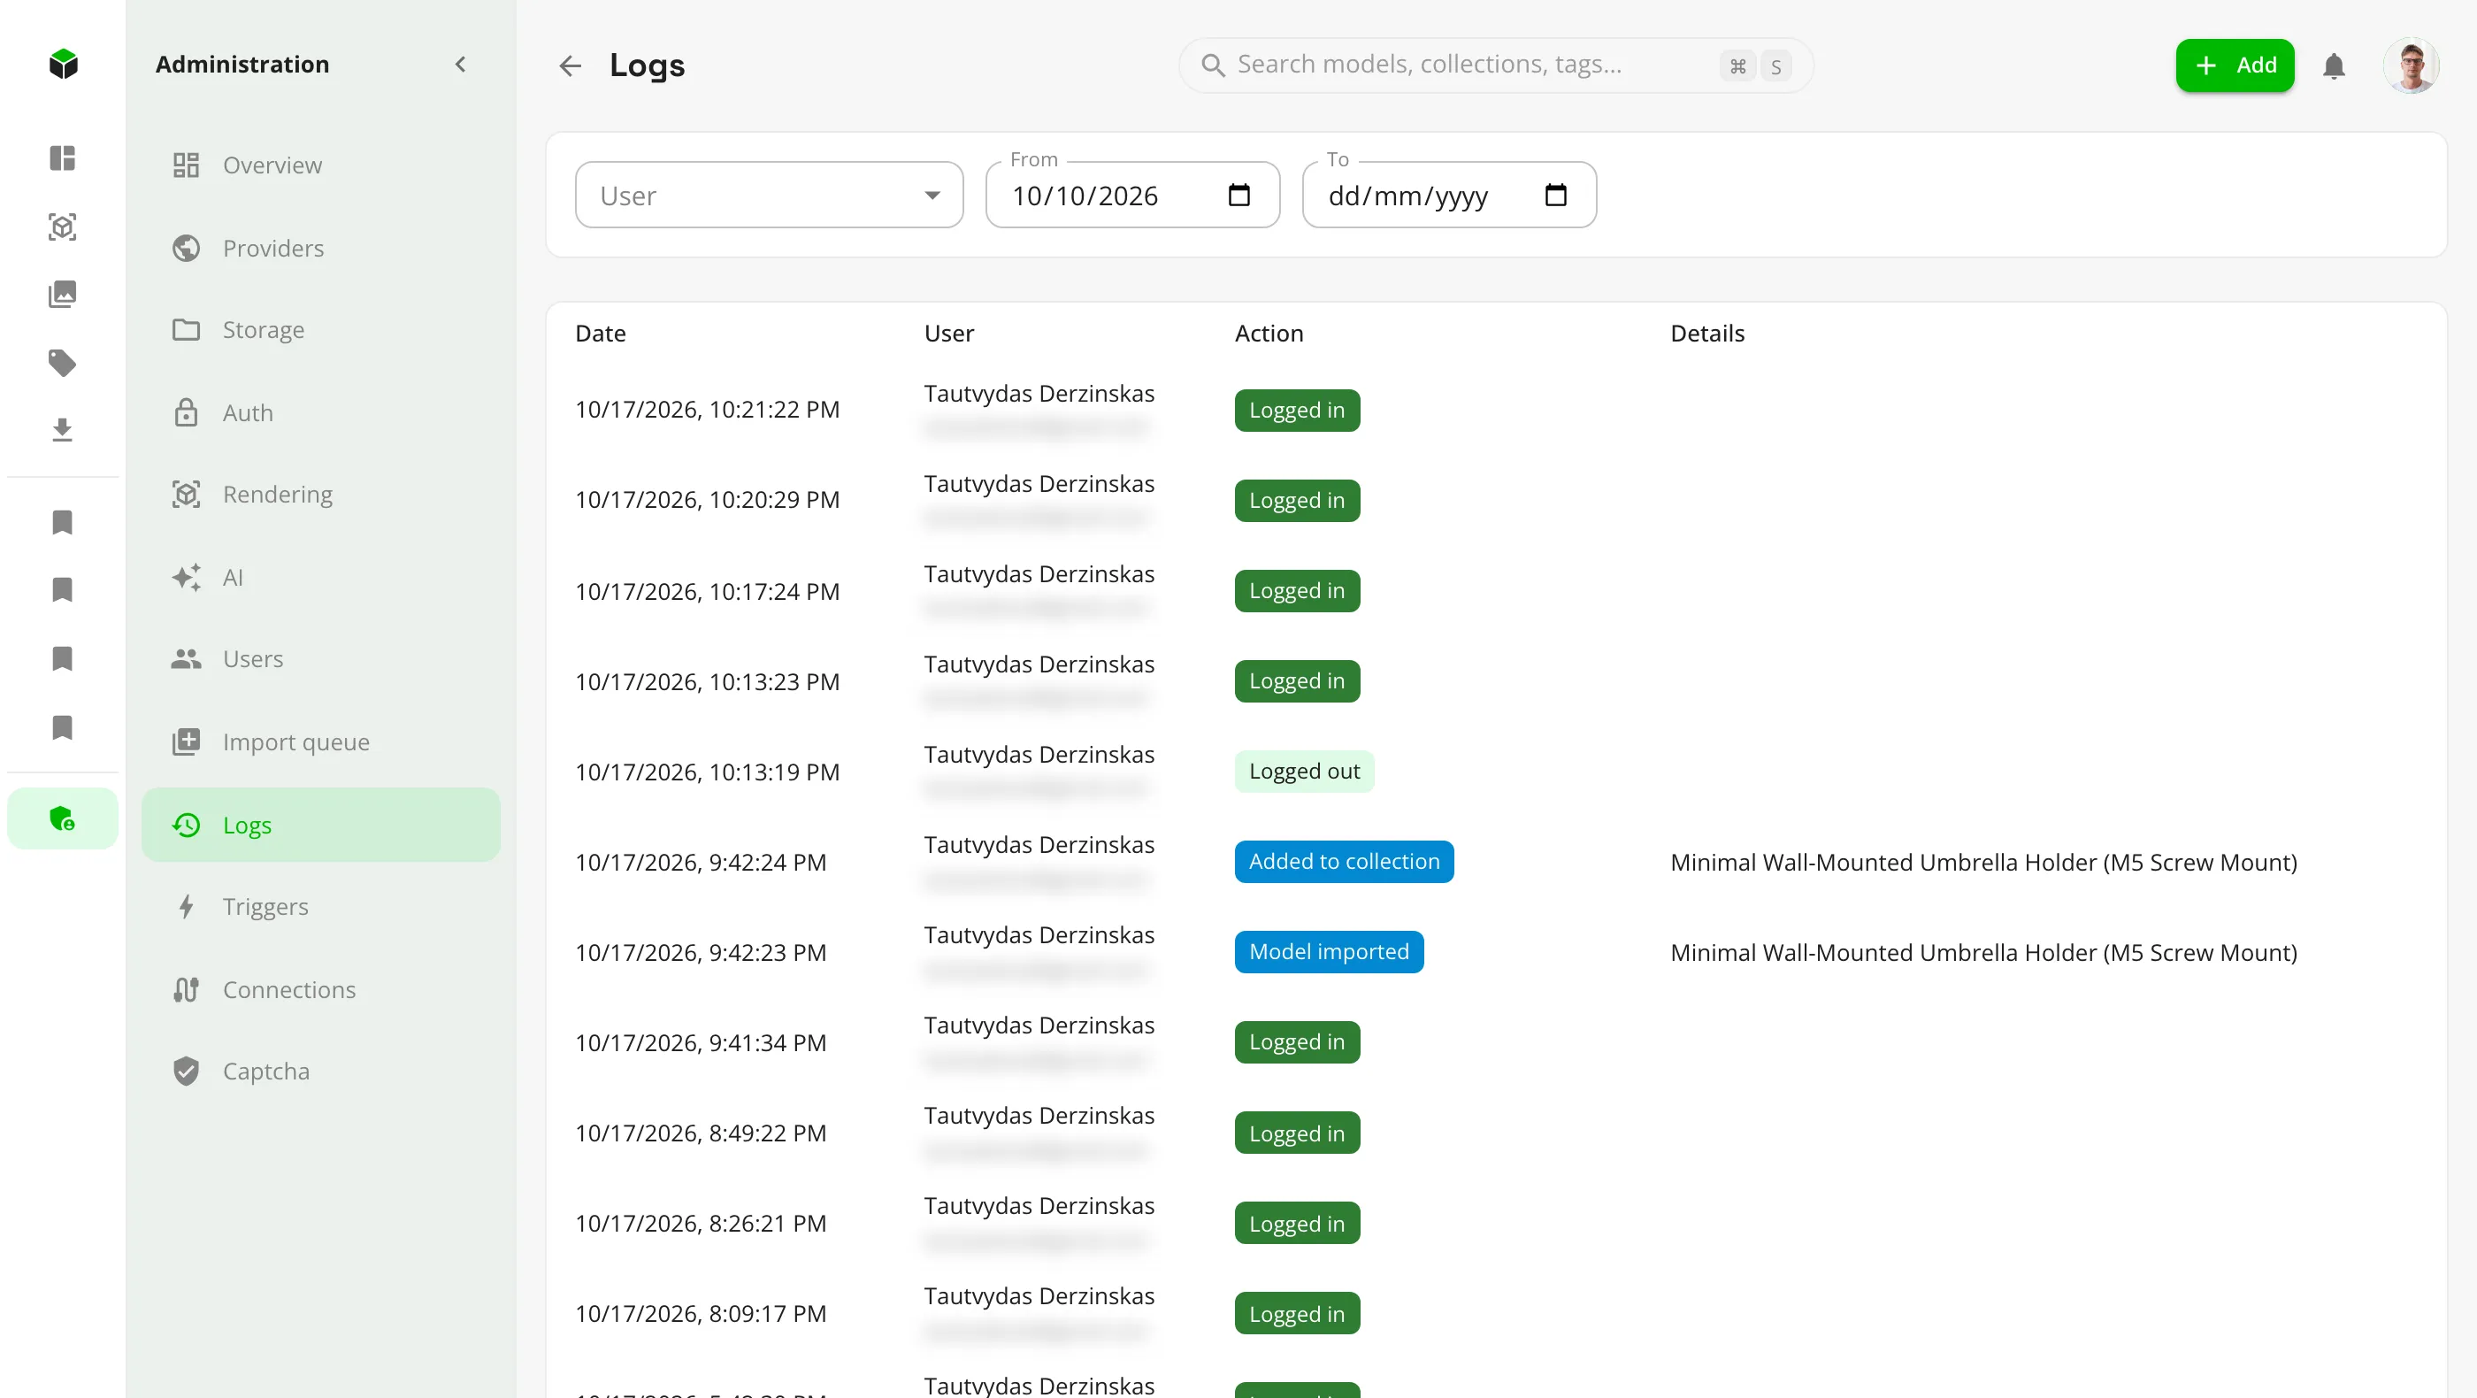Click the Add button

(2235, 65)
